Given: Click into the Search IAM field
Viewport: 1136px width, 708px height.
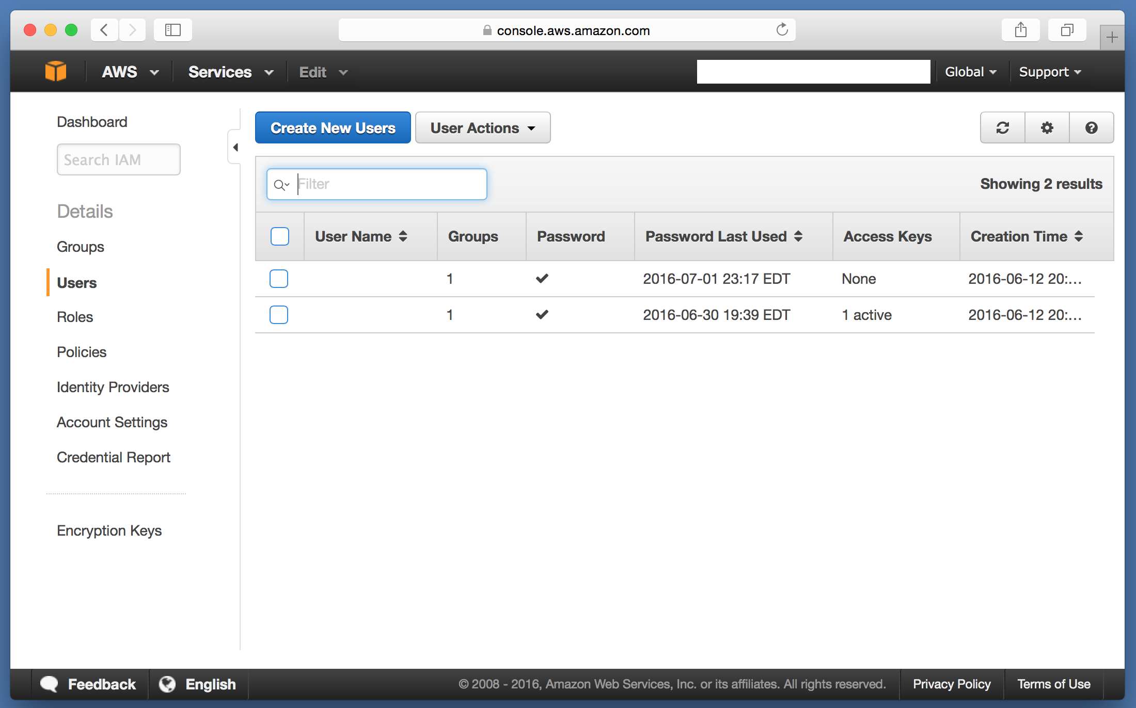Looking at the screenshot, I should (118, 160).
